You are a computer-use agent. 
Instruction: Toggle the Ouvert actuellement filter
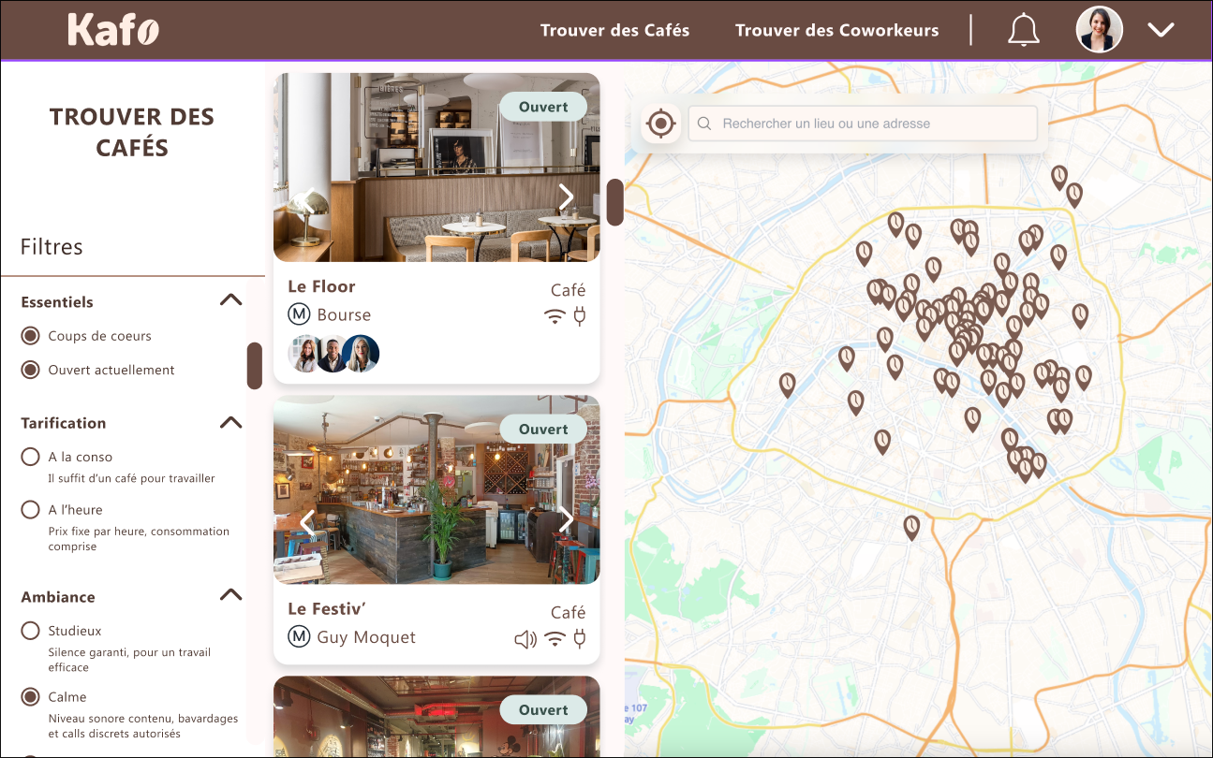tap(31, 370)
